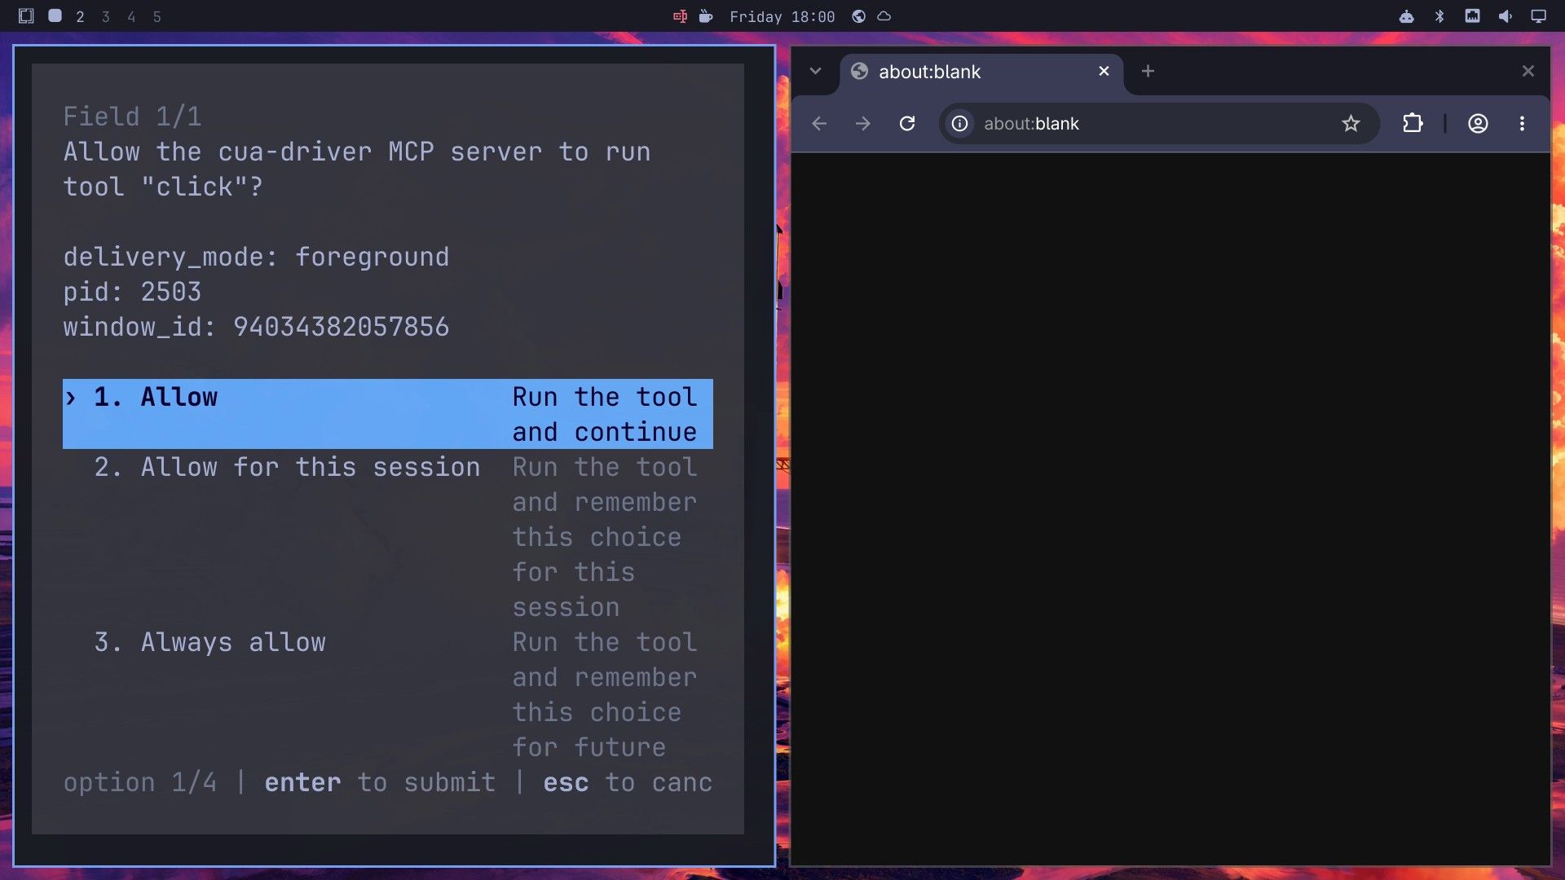This screenshot has height=880, width=1565.
Task: Close the about:blank tab
Action: pos(1104,71)
